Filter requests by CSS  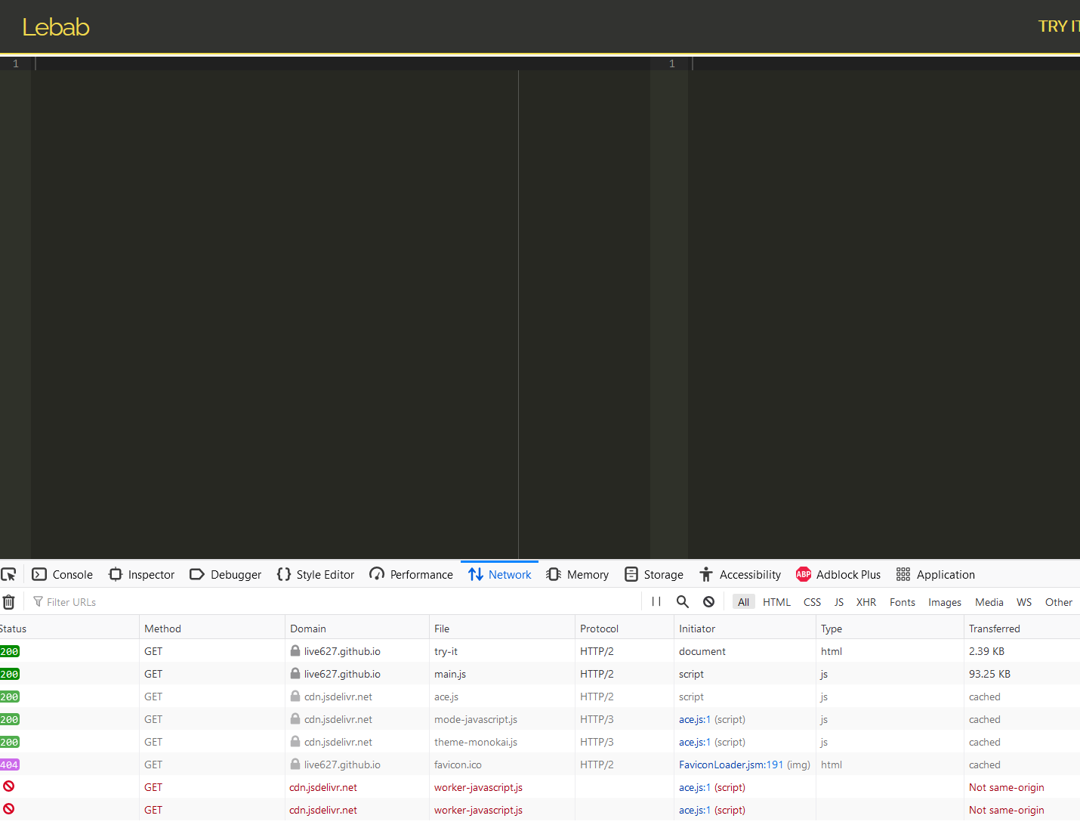point(812,602)
